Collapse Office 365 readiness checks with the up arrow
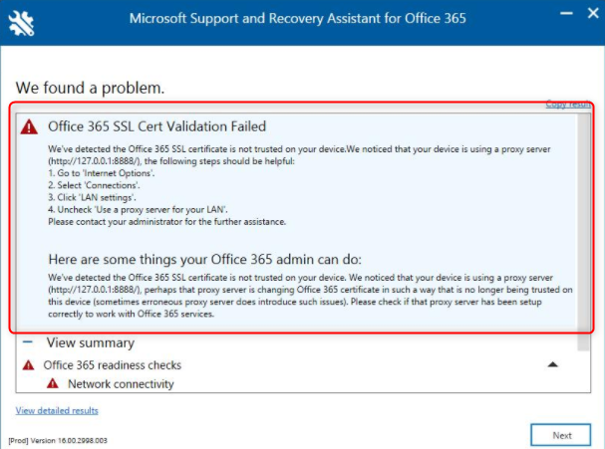The image size is (605, 449). 552,364
